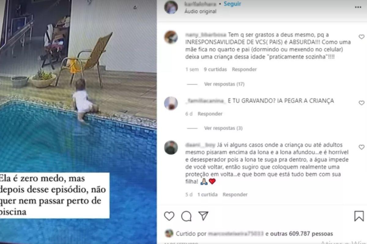
Task: Click the pool video on the left
Action: coord(78,122)
